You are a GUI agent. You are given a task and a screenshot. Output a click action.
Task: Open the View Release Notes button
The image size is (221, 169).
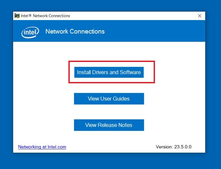click(x=109, y=125)
